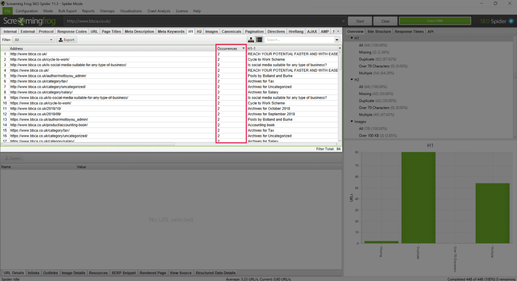Add column using the plus icon
Viewport: 517px width, 281px height.
(340, 48)
